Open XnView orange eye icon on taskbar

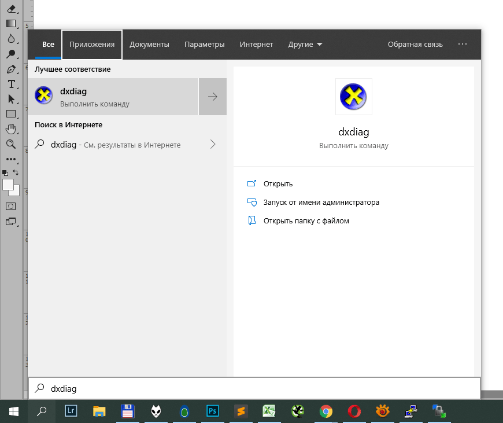[382, 411]
